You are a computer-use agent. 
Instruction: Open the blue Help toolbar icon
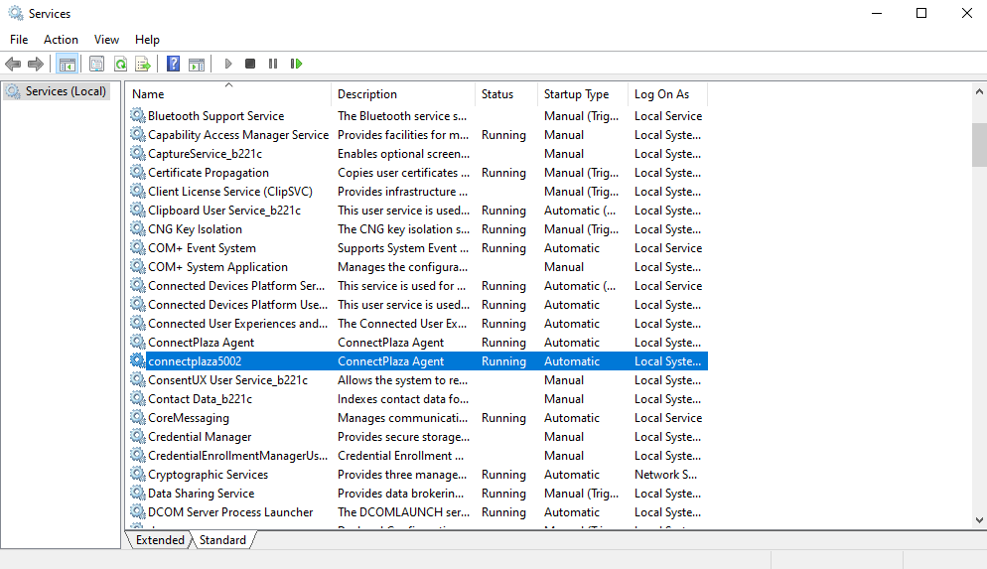173,64
